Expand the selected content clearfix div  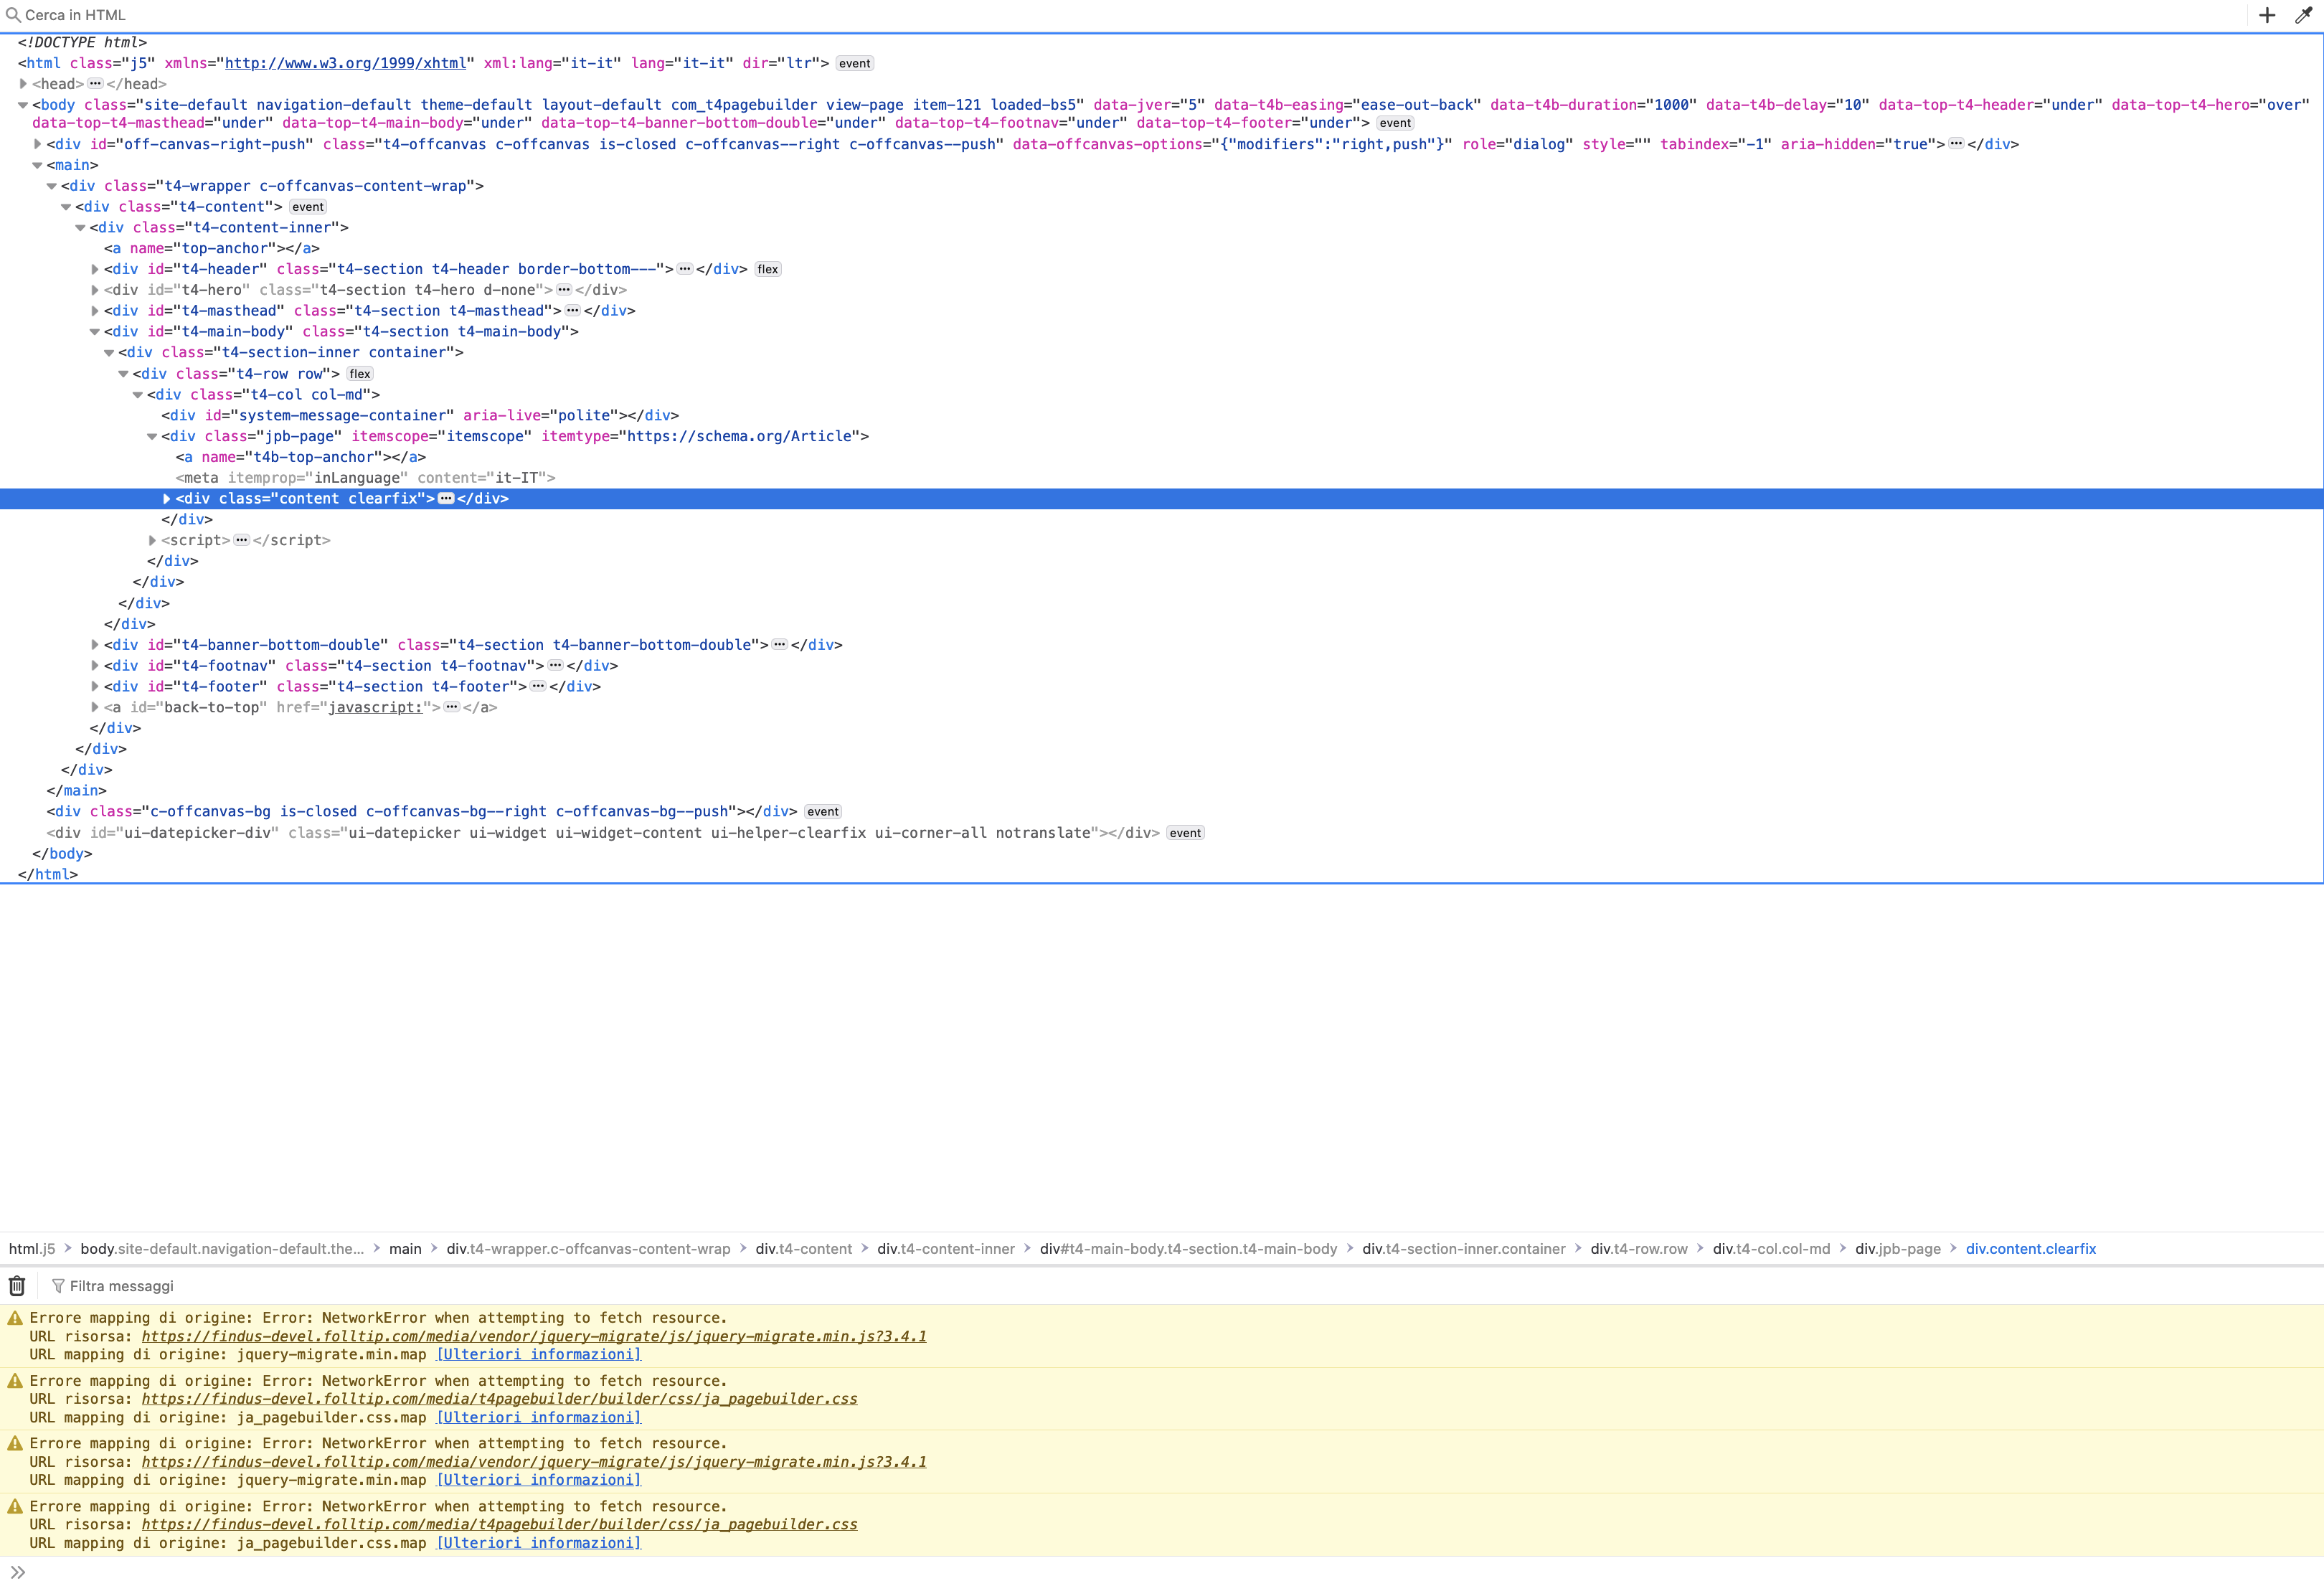pos(166,499)
